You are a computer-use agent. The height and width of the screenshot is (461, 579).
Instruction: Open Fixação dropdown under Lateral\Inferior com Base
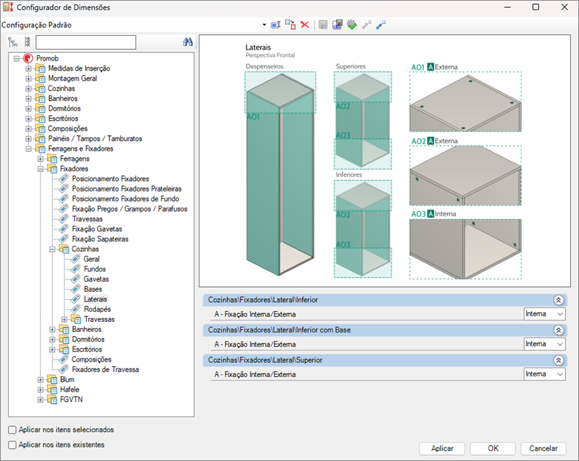(x=560, y=344)
